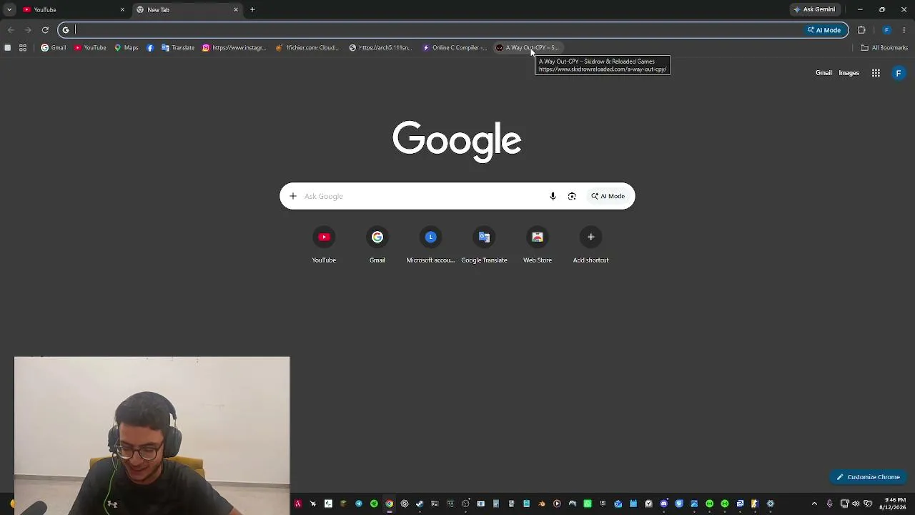Image resolution: width=915 pixels, height=515 pixels.
Task: Open the Online C Compiler bookmark
Action: click(455, 48)
